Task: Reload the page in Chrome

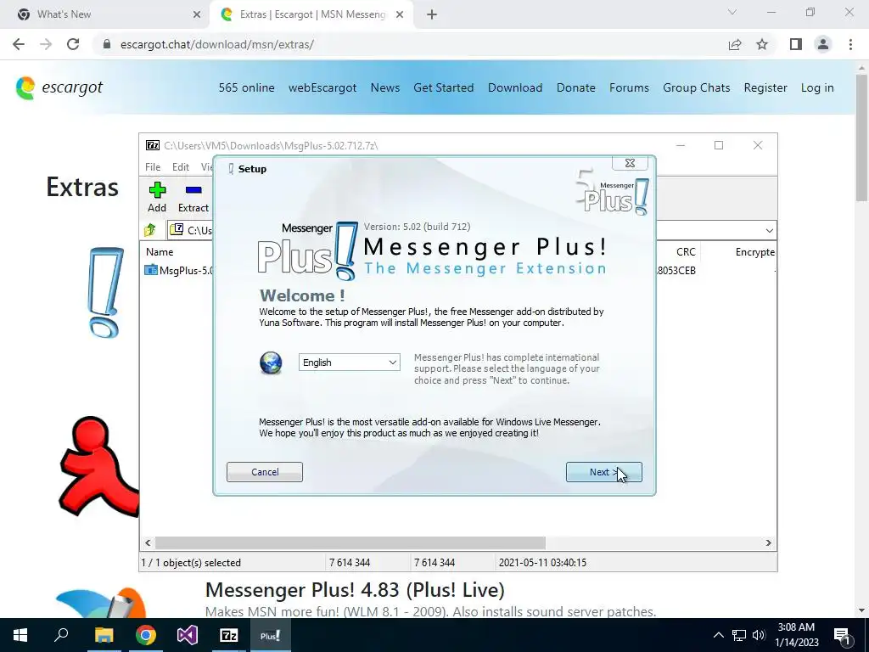Action: click(73, 44)
